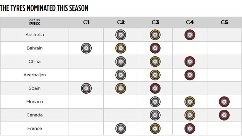242x136 pixels.
Task: Click Bahrain's red C3 tyre icon
Action: (x=155, y=48)
